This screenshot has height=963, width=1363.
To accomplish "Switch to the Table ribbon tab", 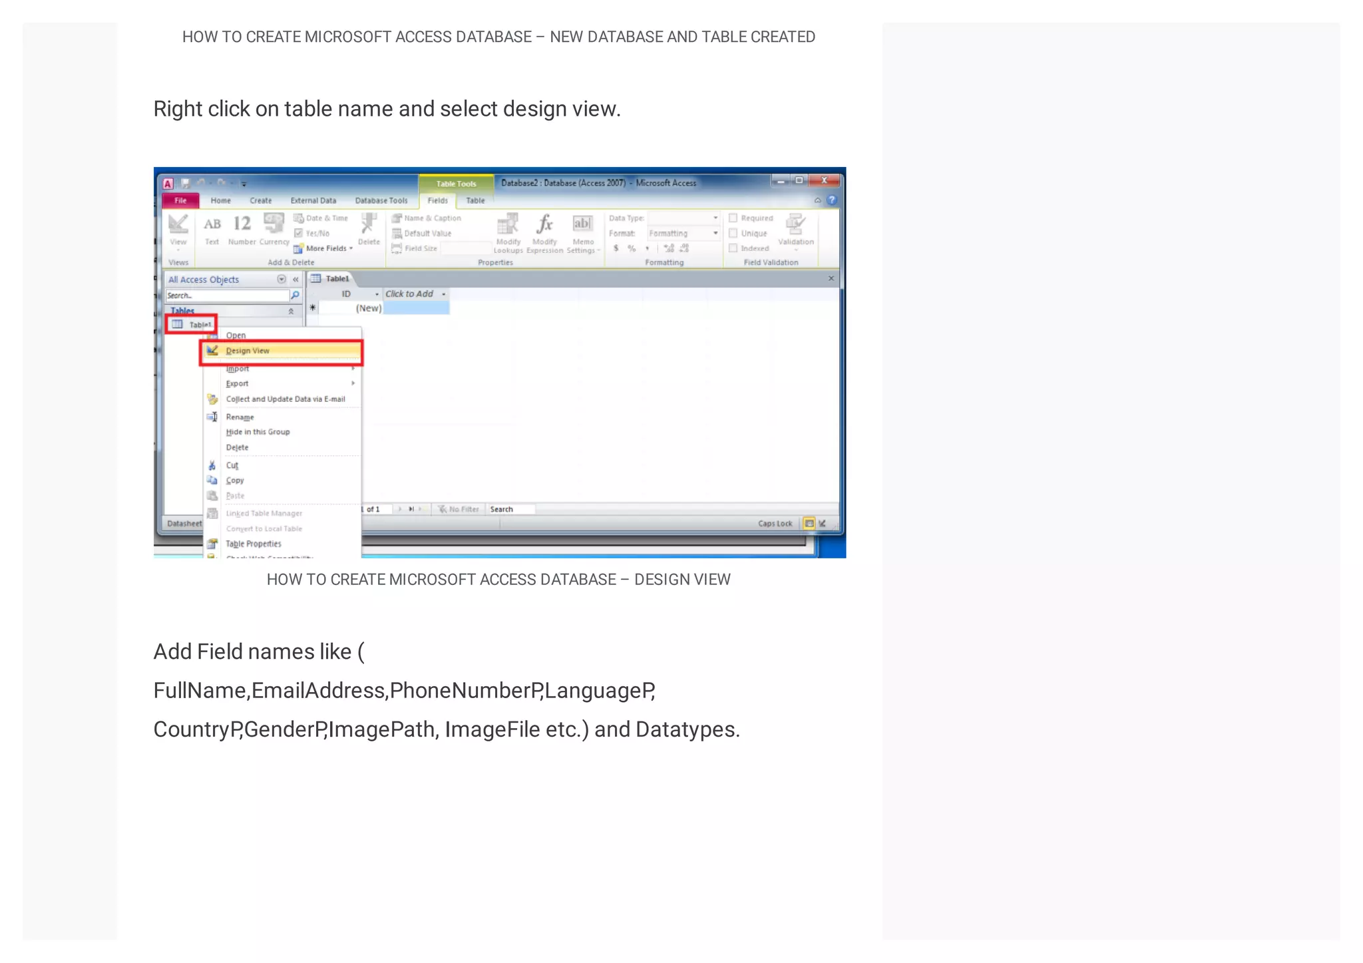I will (x=475, y=200).
